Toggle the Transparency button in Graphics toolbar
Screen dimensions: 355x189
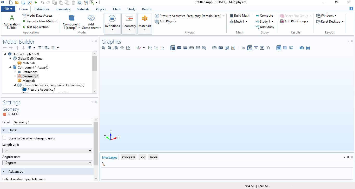285,48
